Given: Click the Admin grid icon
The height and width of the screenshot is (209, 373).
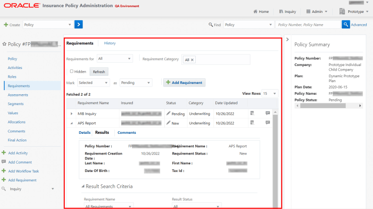Looking at the screenshot, I should [308, 11].
